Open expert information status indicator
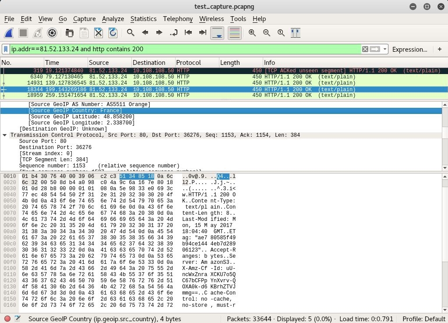Viewport: 448px width, 323px height. [x=7, y=319]
